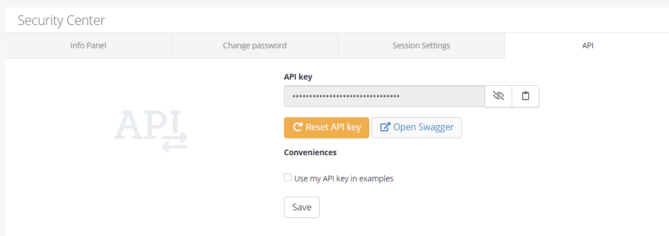Select the API tab
The width and height of the screenshot is (669, 236).
587,45
